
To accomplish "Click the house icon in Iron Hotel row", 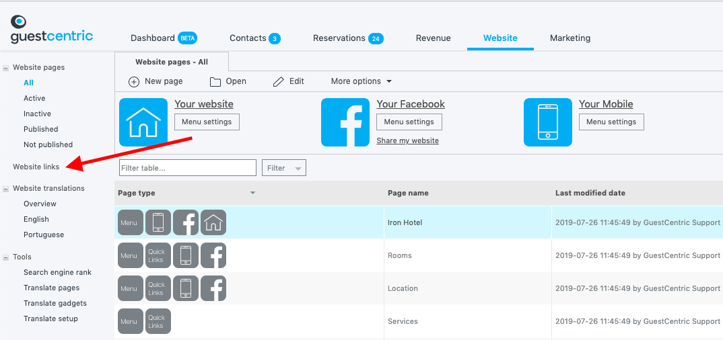I will click(213, 222).
